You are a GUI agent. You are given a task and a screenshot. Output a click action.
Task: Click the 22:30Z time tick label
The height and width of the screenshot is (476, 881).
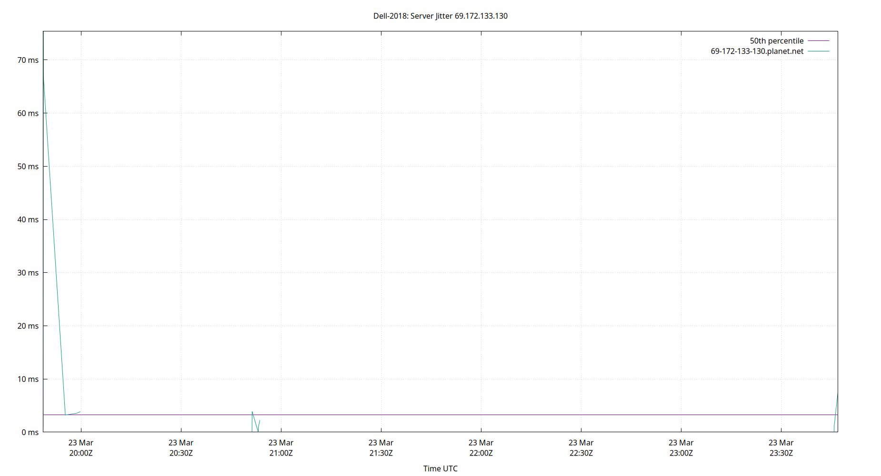point(581,453)
